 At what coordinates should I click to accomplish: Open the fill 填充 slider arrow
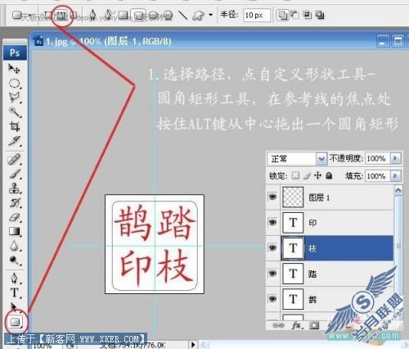click(x=396, y=176)
